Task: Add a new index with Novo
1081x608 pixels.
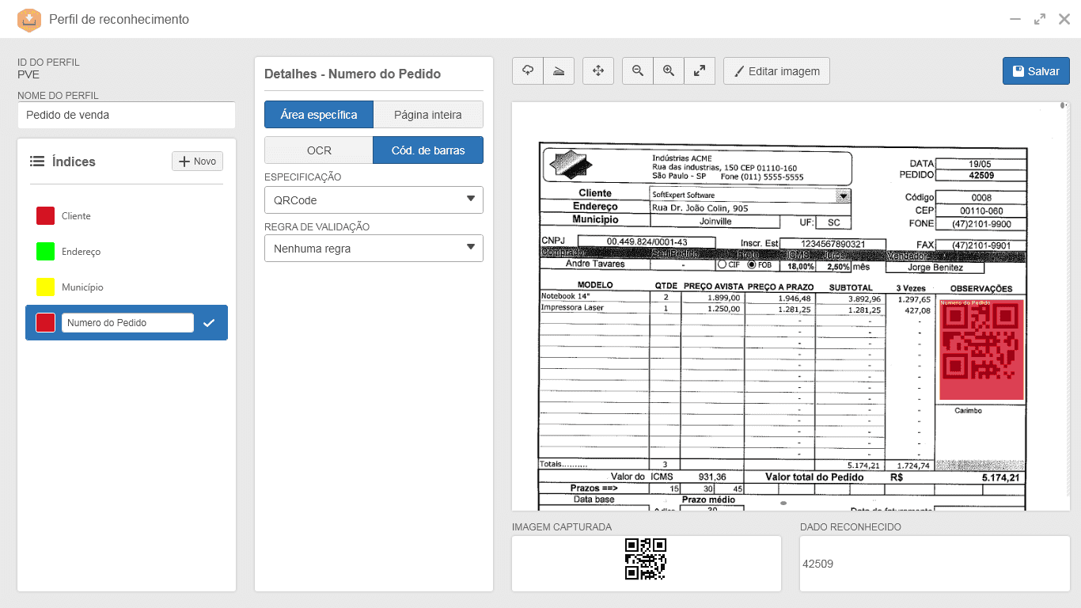Action: click(197, 161)
